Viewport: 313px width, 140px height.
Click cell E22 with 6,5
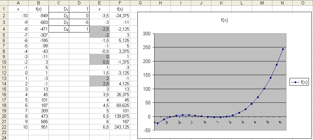click(x=99, y=127)
